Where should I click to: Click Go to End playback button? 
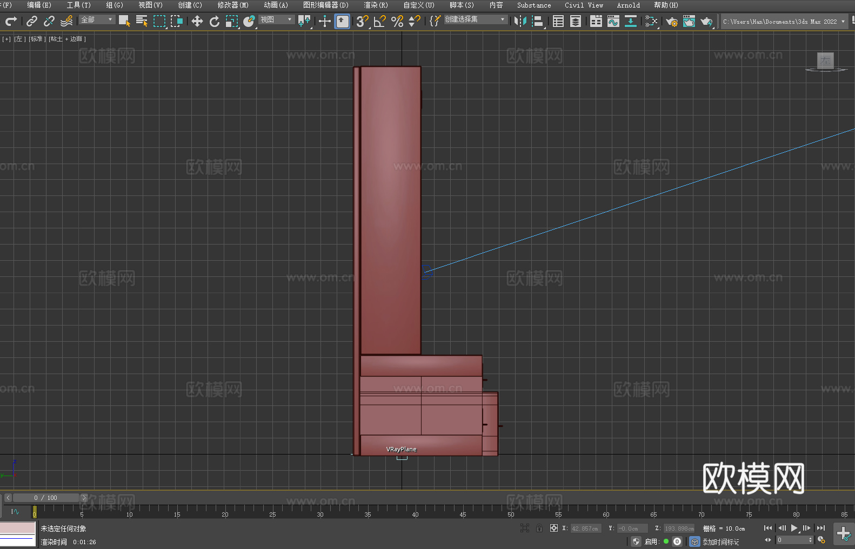coord(821,528)
